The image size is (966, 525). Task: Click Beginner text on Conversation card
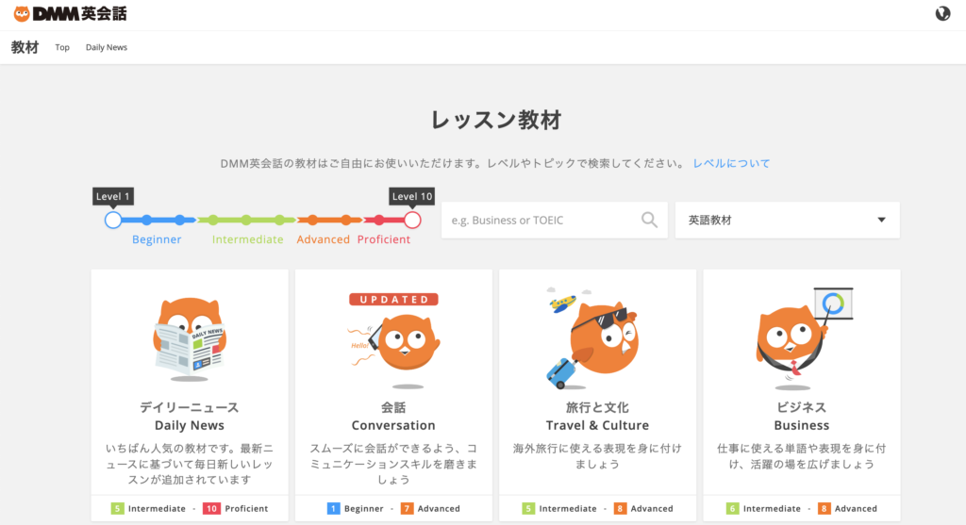click(x=363, y=508)
